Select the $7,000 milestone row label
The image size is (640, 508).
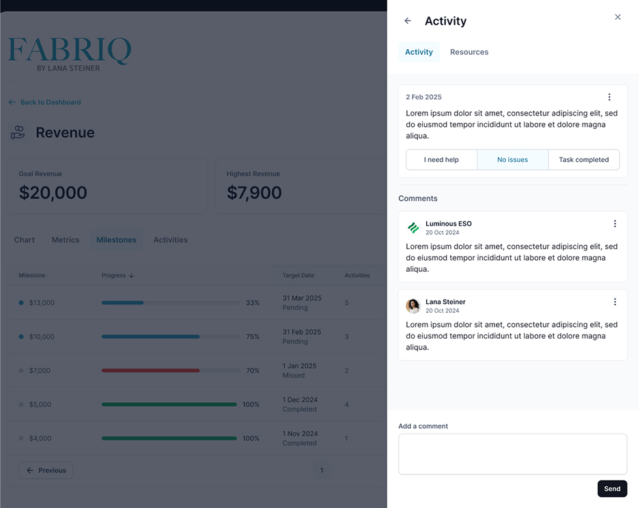40,371
